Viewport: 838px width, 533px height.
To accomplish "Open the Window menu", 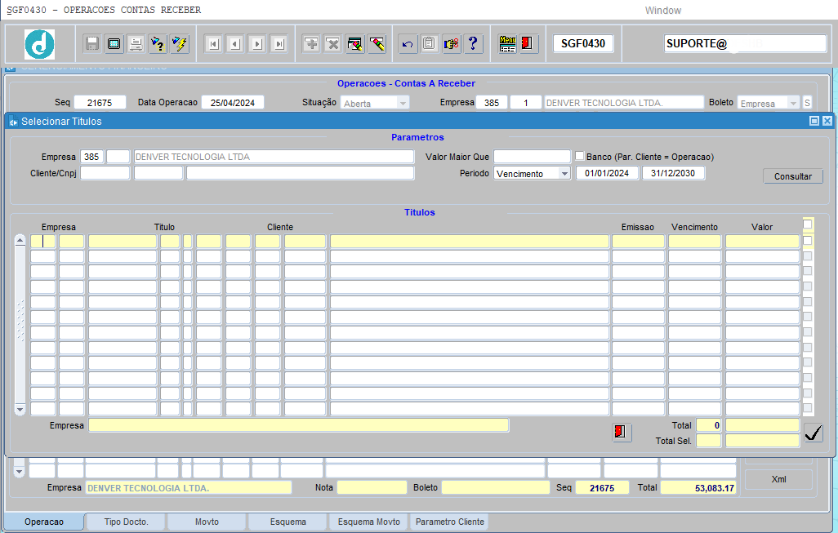I will tap(662, 10).
